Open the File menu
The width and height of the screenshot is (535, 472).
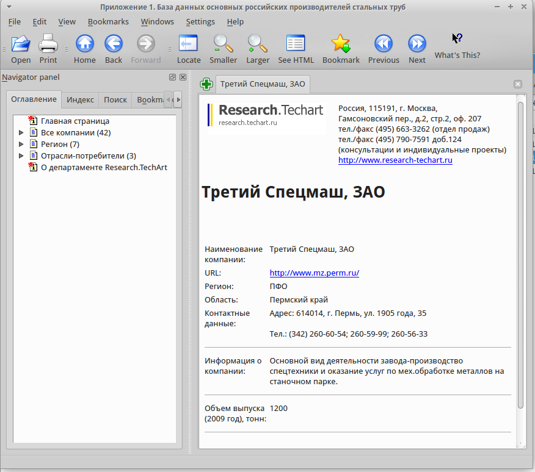[x=14, y=21]
